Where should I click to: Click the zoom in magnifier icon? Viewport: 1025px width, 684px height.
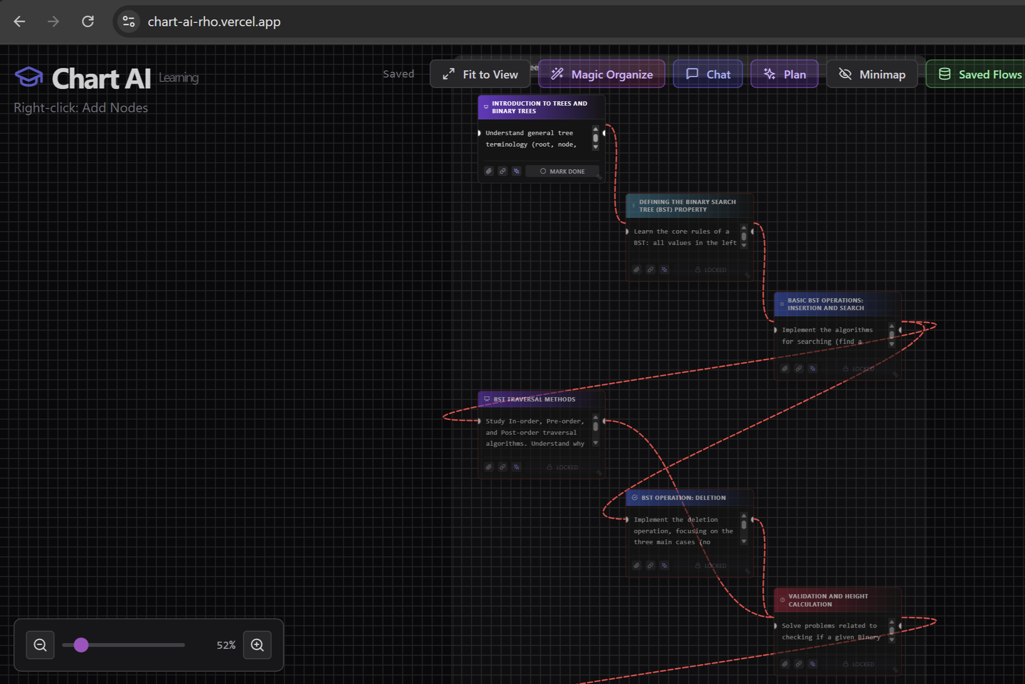click(x=257, y=645)
